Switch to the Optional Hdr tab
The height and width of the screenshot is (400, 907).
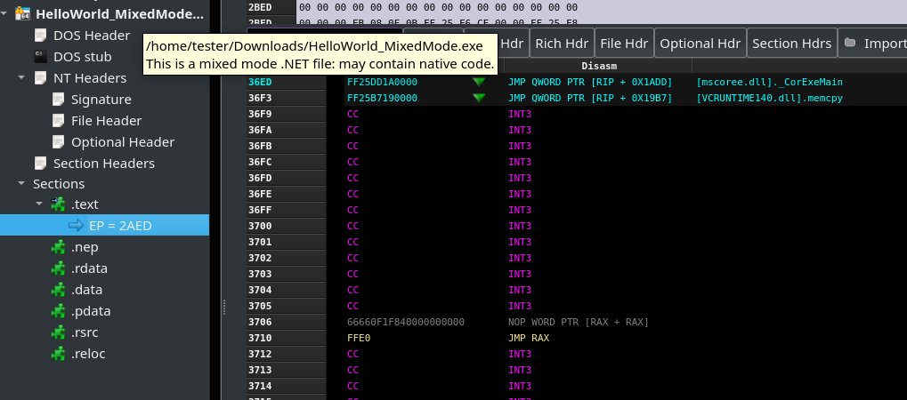click(700, 44)
